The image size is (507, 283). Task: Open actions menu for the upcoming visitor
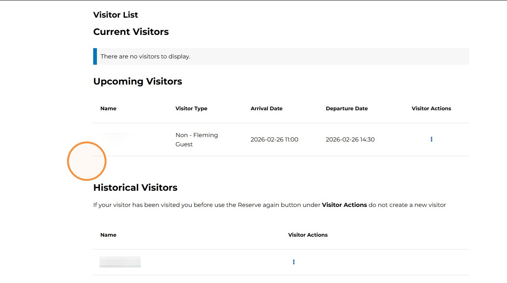[x=431, y=139]
